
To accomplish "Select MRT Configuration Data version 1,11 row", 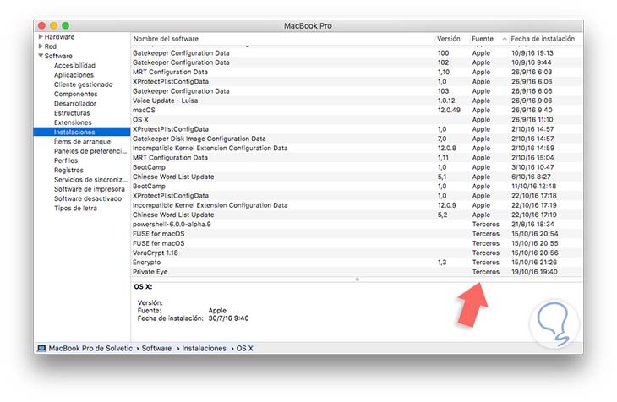I will 357,157.
